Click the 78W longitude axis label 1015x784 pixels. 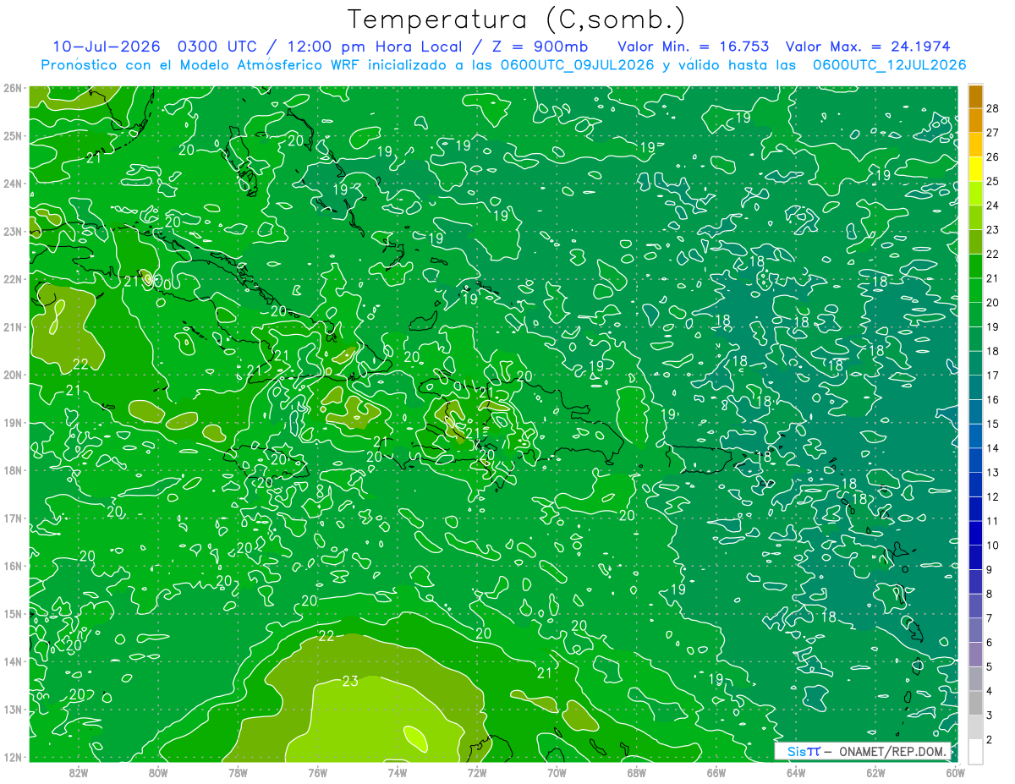tap(238, 772)
